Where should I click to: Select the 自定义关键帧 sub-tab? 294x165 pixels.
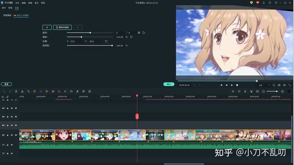(21, 15)
